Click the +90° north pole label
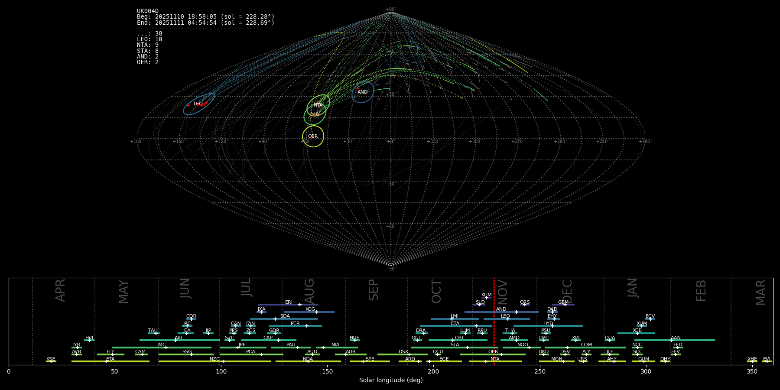This screenshot has height=390, width=780. pyautogui.click(x=391, y=9)
